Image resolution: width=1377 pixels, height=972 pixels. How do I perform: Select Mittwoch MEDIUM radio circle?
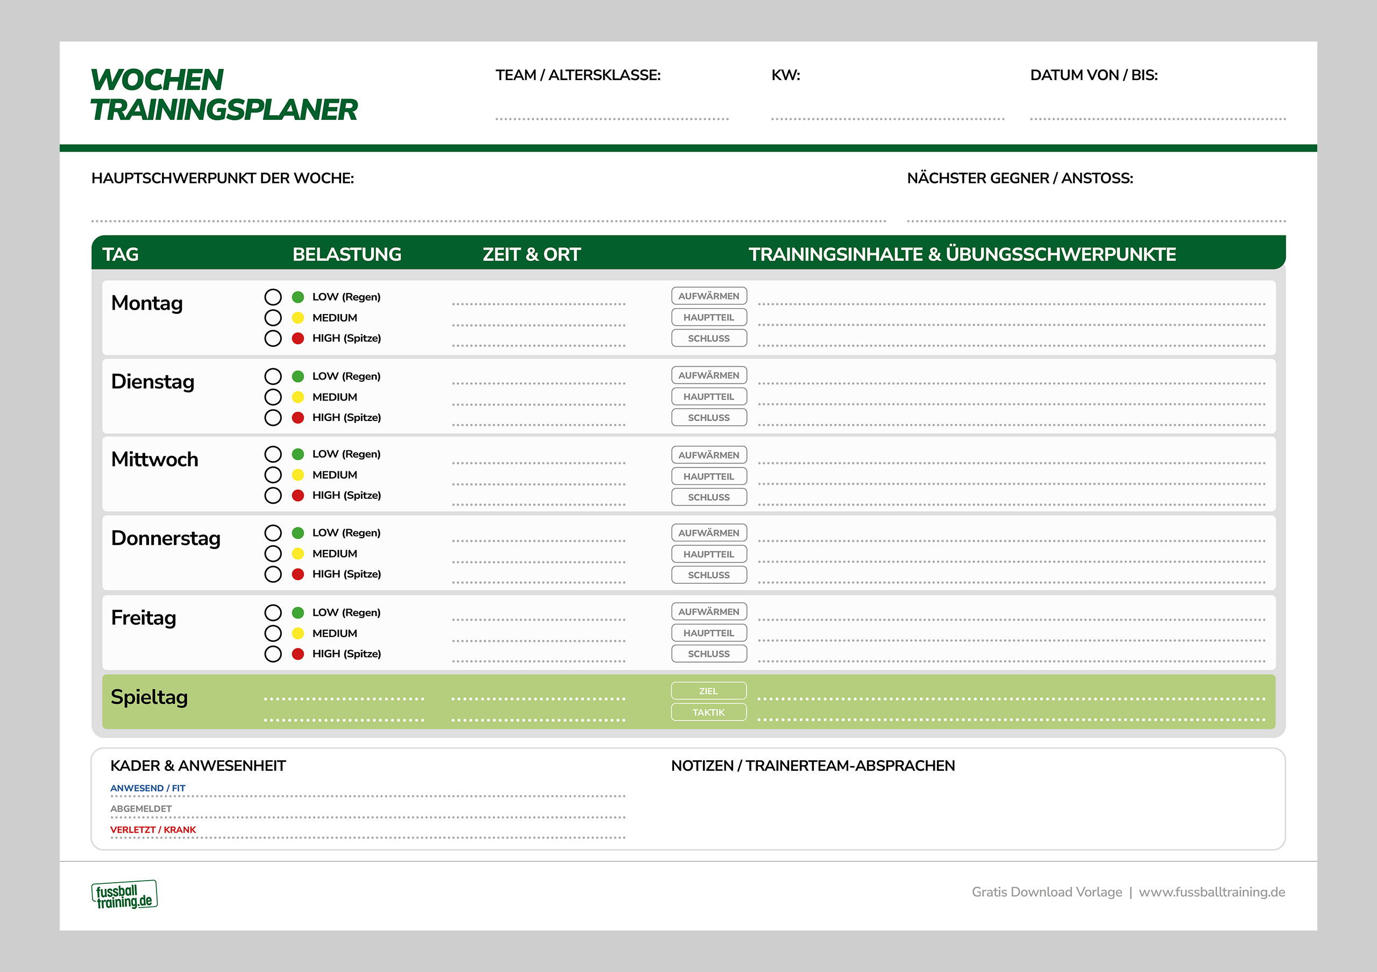(x=273, y=475)
